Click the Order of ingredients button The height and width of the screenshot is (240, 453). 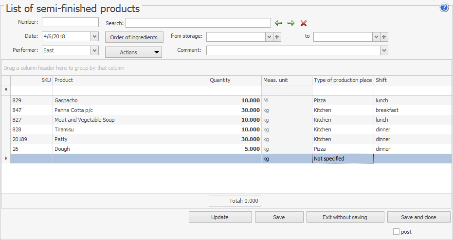coord(133,37)
